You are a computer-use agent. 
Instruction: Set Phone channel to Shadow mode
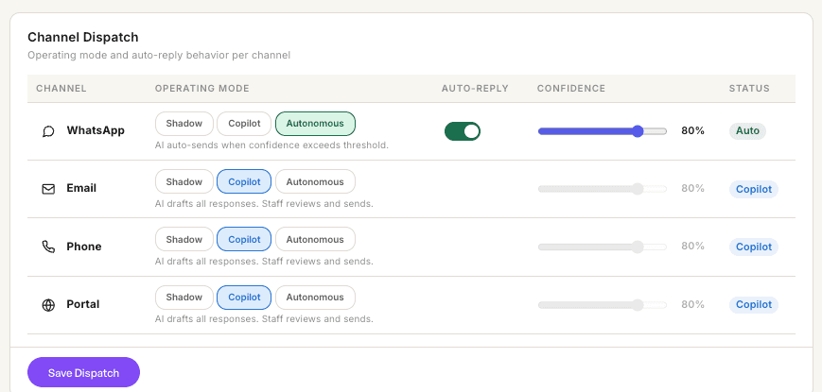point(184,239)
